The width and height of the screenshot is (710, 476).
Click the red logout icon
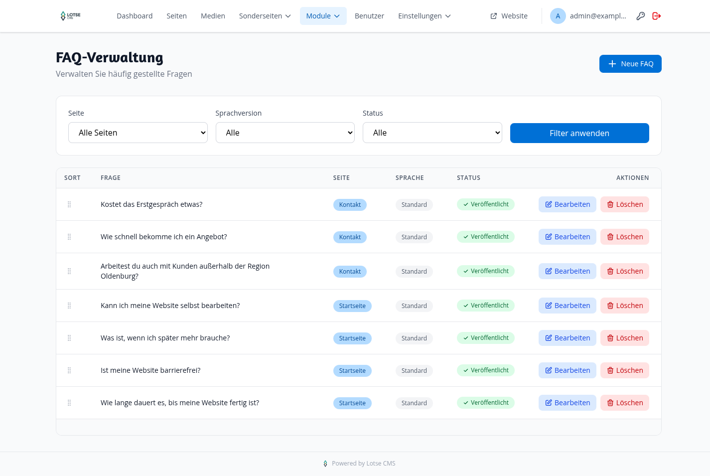[x=656, y=16]
